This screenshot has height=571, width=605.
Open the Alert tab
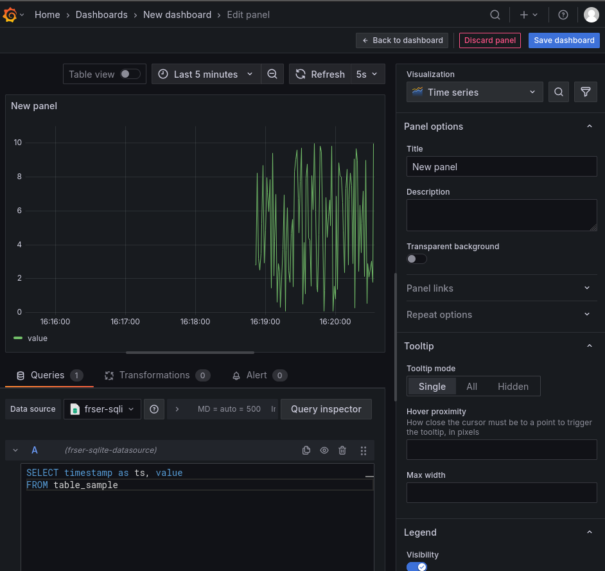pos(256,375)
